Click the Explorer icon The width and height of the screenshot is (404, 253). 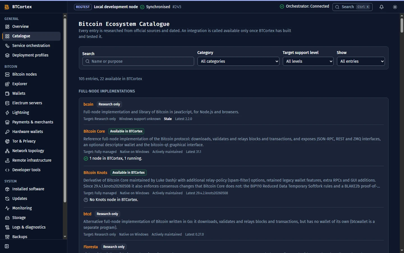click(x=7, y=84)
